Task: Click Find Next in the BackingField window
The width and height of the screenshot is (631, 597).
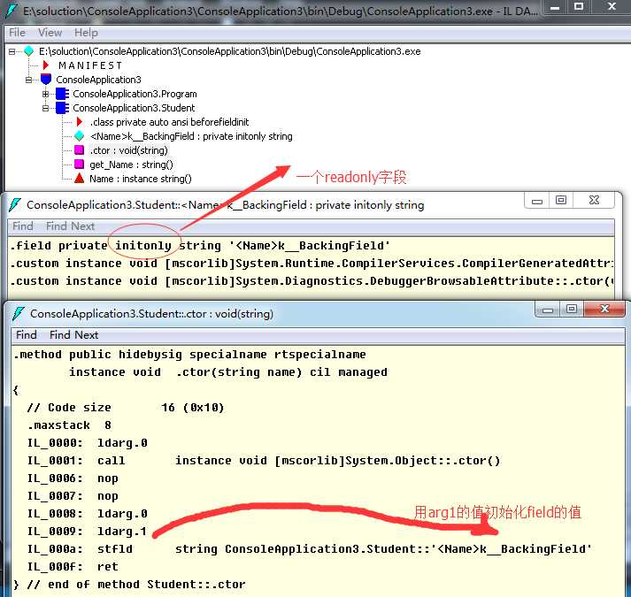Action: 70,226
